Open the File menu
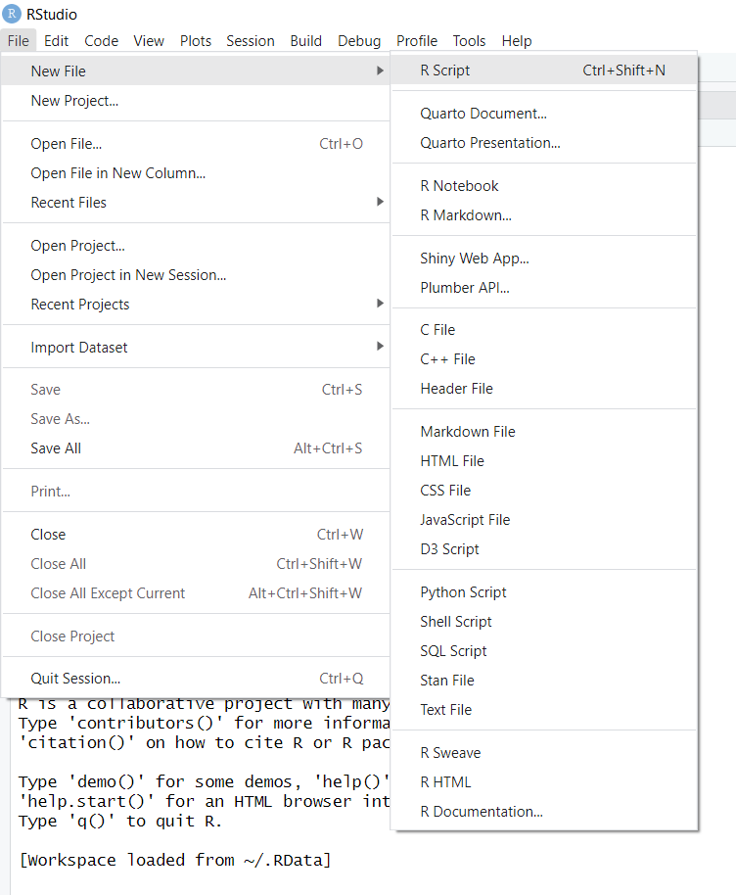The width and height of the screenshot is (736, 895). point(19,41)
